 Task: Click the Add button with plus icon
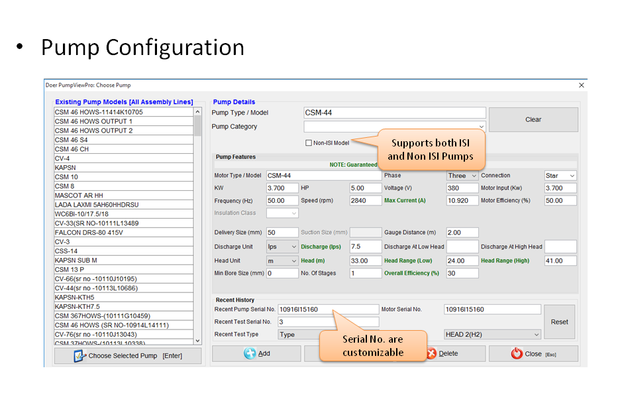coord(256,353)
